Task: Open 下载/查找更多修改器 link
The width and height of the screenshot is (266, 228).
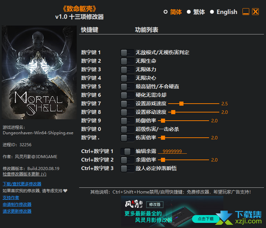Action: (x=22, y=184)
